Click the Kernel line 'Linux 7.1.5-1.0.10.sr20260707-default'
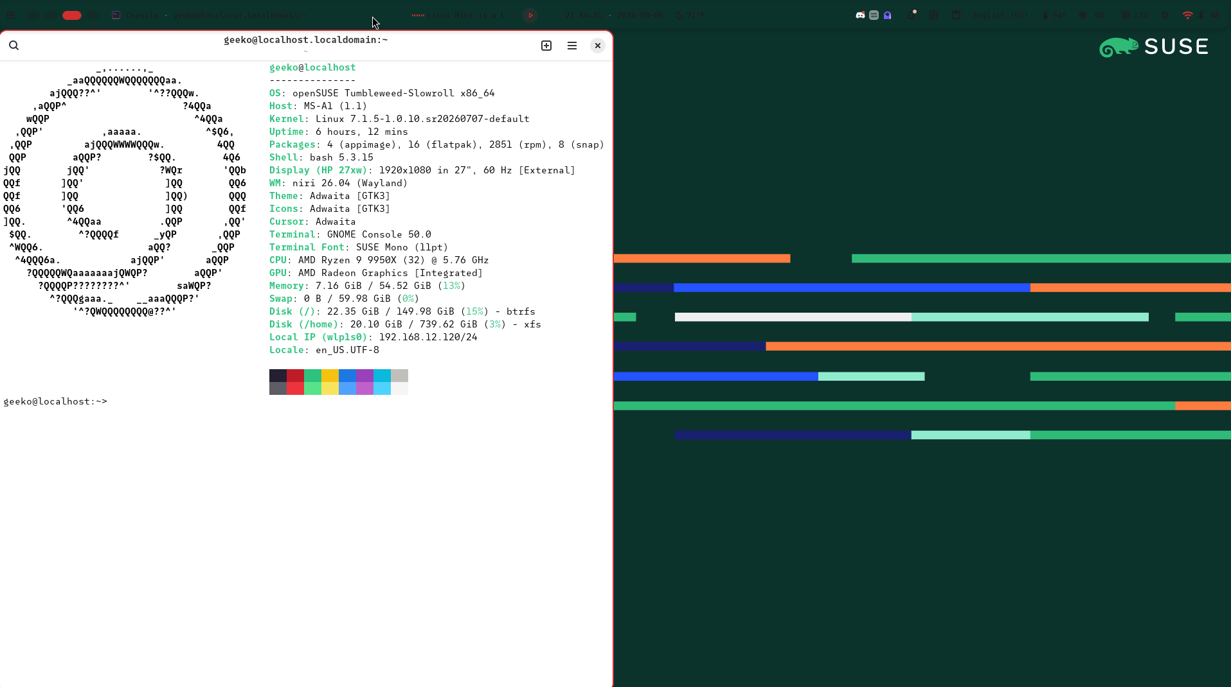Screen dimensions: 1231x687 [399, 119]
